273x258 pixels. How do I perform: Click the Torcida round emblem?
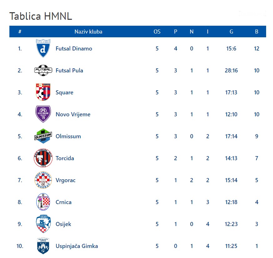[43, 158]
